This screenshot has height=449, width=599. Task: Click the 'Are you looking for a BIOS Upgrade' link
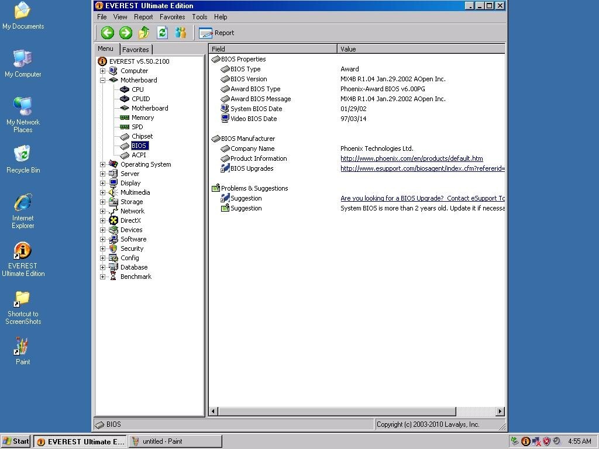tap(422, 198)
